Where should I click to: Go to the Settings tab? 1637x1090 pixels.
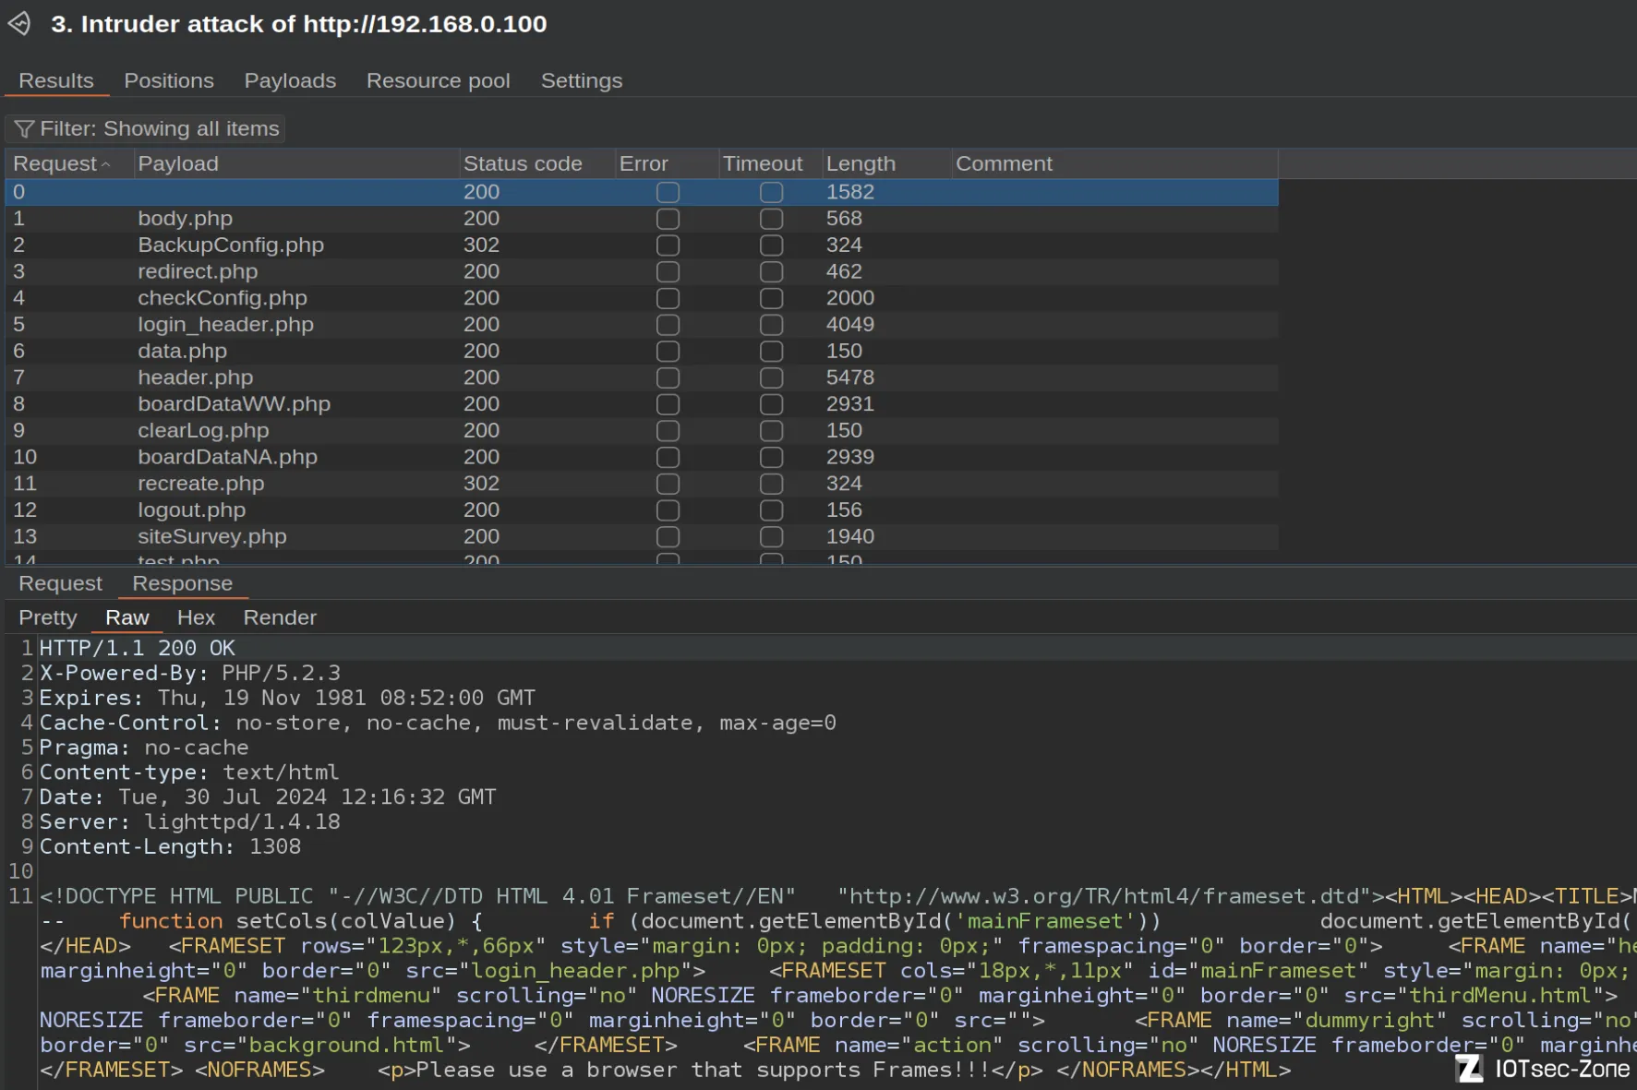[582, 80]
